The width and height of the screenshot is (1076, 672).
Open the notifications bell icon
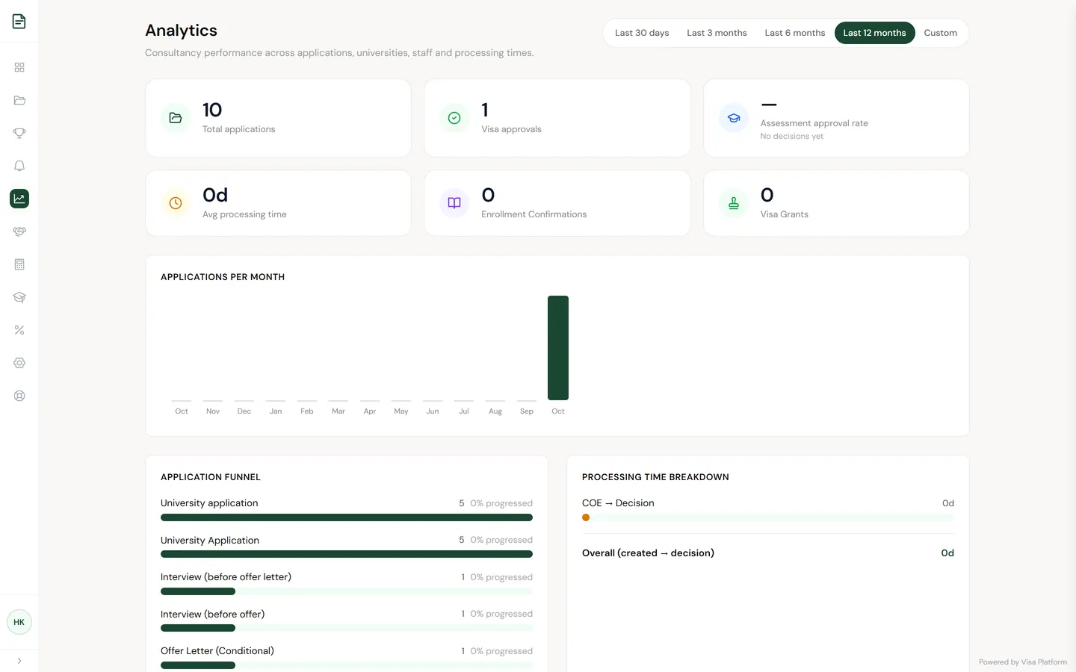click(19, 166)
